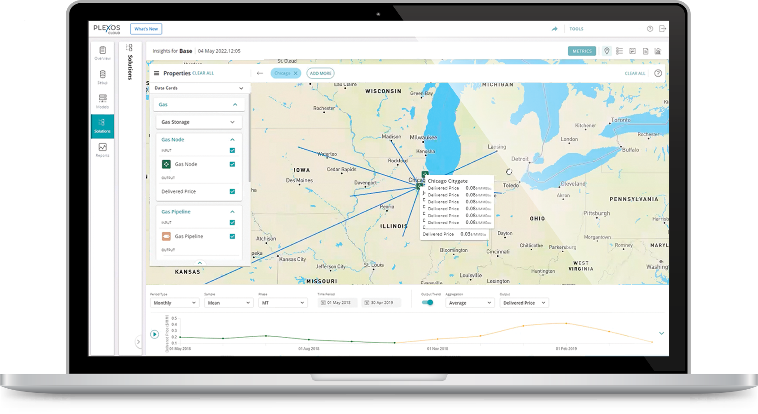
Task: Select the Solutions sidebar tab
Action: pyautogui.click(x=102, y=126)
